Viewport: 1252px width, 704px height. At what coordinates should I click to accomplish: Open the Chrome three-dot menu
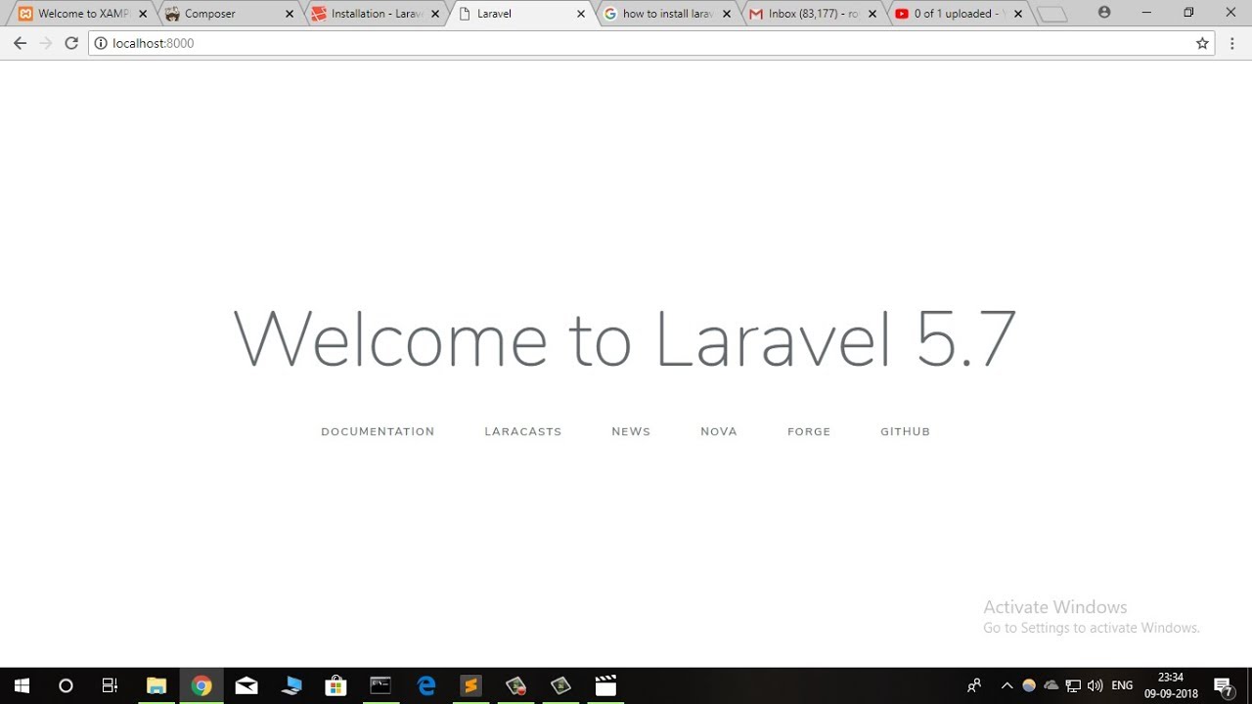point(1231,43)
